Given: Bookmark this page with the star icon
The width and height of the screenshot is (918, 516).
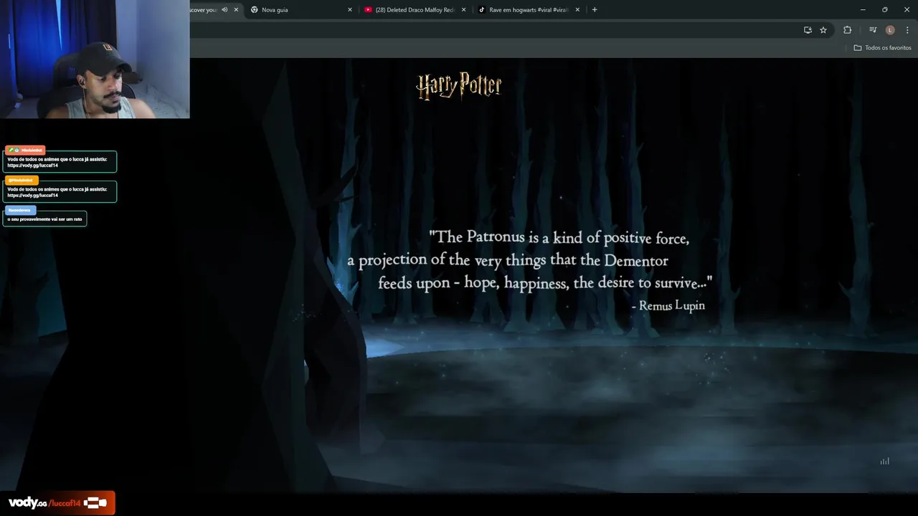Looking at the screenshot, I should pyautogui.click(x=823, y=30).
